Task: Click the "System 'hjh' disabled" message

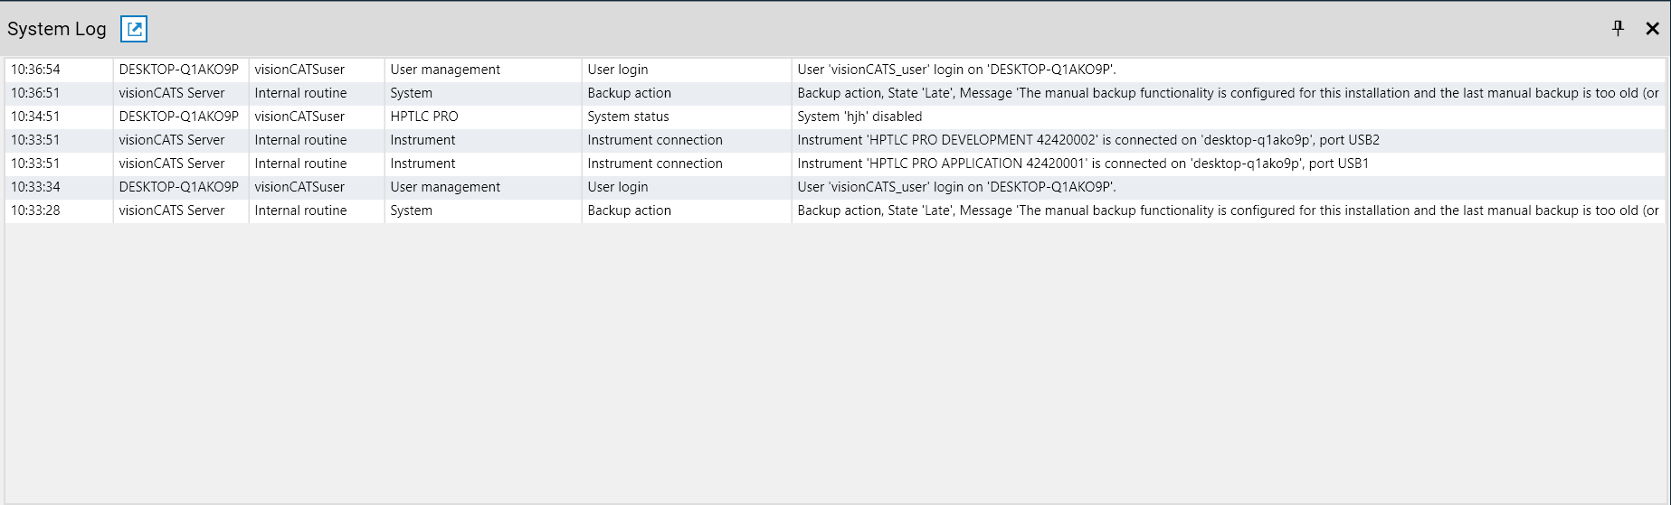Action: point(859,117)
